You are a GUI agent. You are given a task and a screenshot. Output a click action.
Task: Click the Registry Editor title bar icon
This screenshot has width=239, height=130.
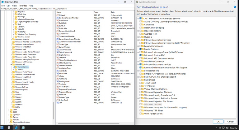click(x=2, y=2)
